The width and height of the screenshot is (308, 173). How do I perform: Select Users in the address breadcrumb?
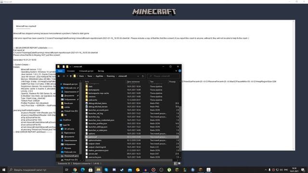click(x=81, y=76)
